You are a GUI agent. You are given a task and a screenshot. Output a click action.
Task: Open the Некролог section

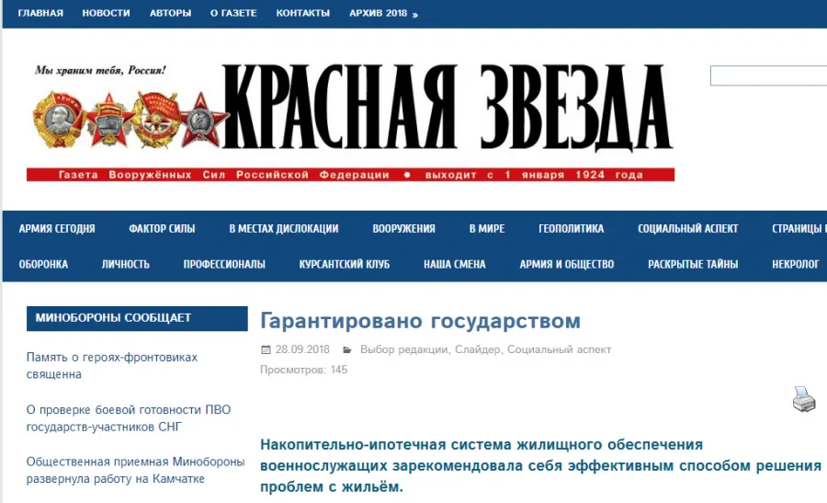click(796, 264)
